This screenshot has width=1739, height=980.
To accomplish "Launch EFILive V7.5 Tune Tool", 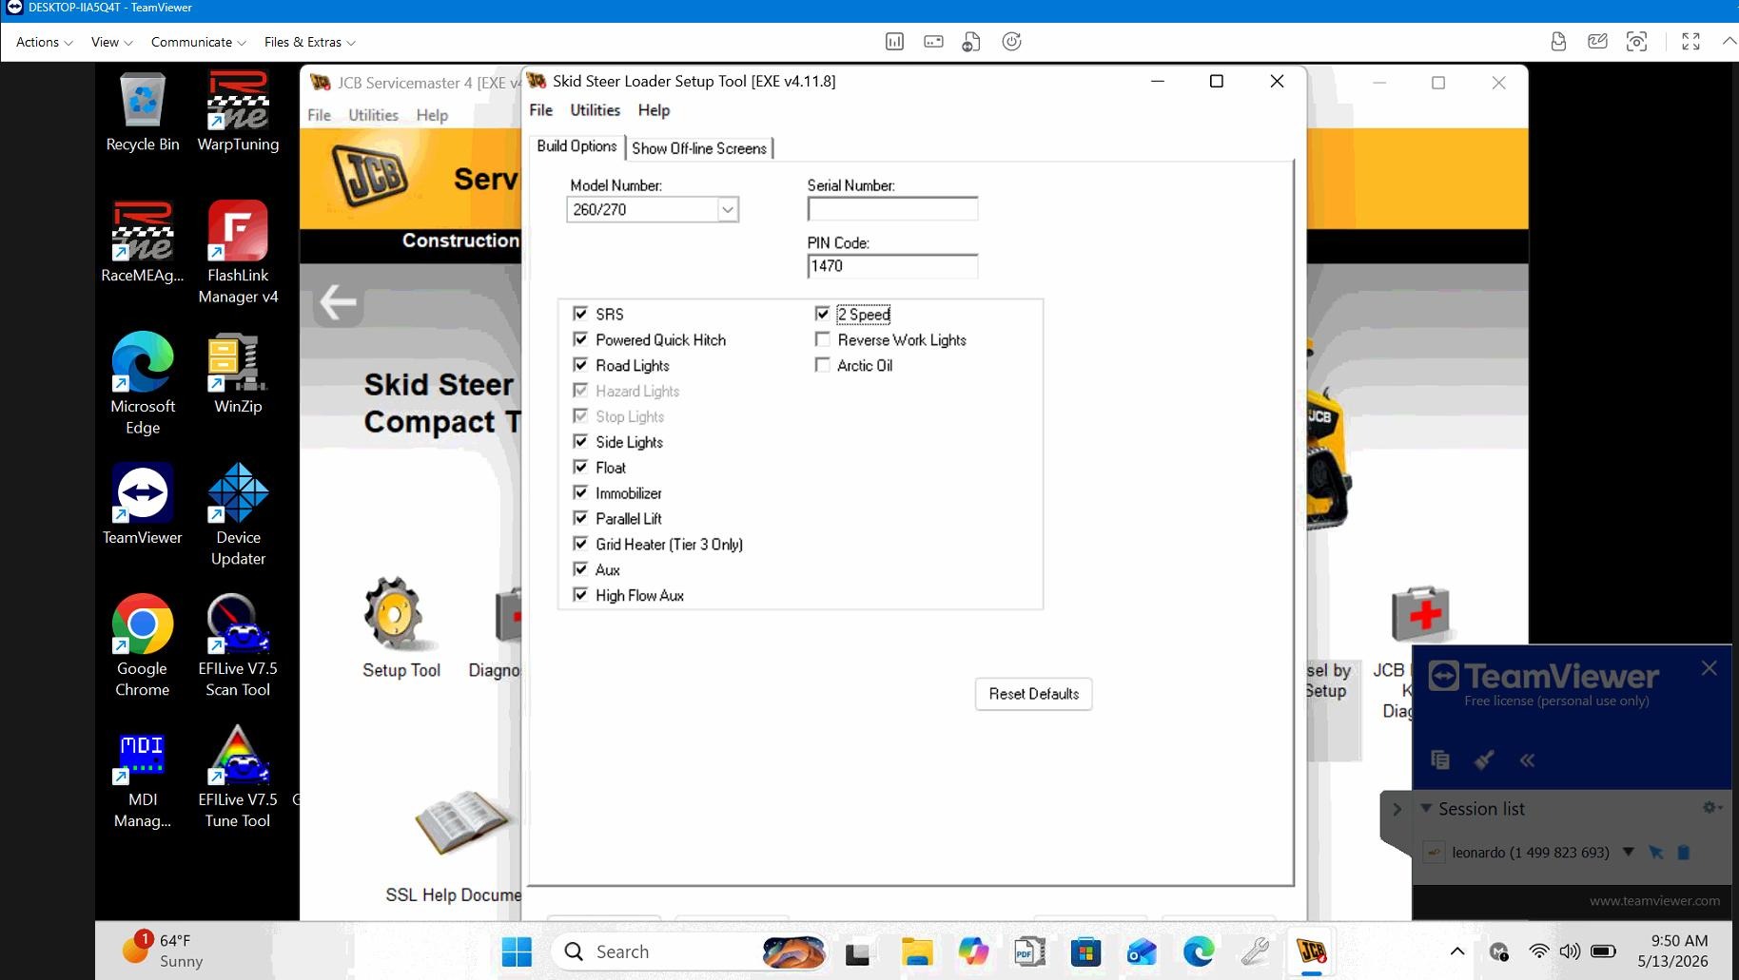I will (x=238, y=778).
